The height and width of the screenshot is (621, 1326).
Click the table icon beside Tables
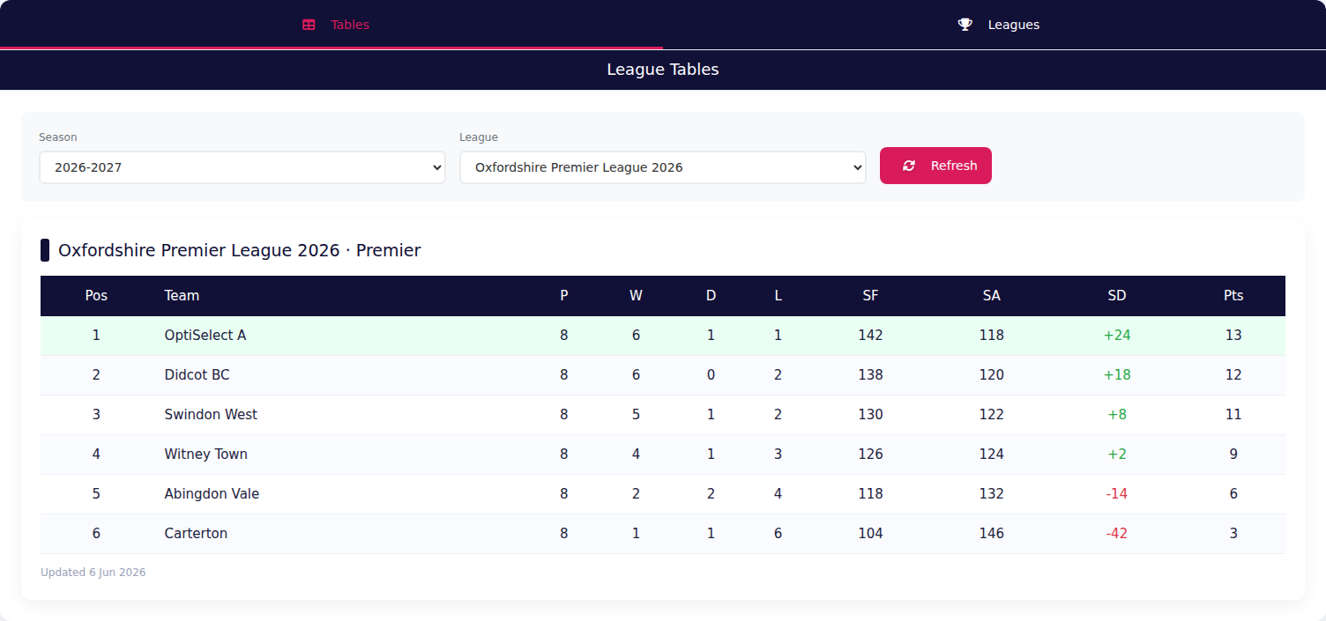[x=309, y=25]
